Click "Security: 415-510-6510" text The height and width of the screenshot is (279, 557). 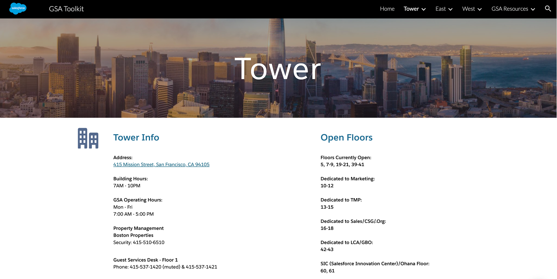click(x=139, y=242)
